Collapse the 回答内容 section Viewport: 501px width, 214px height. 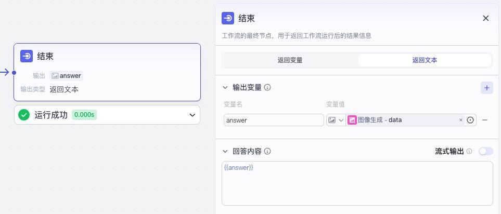(x=225, y=151)
